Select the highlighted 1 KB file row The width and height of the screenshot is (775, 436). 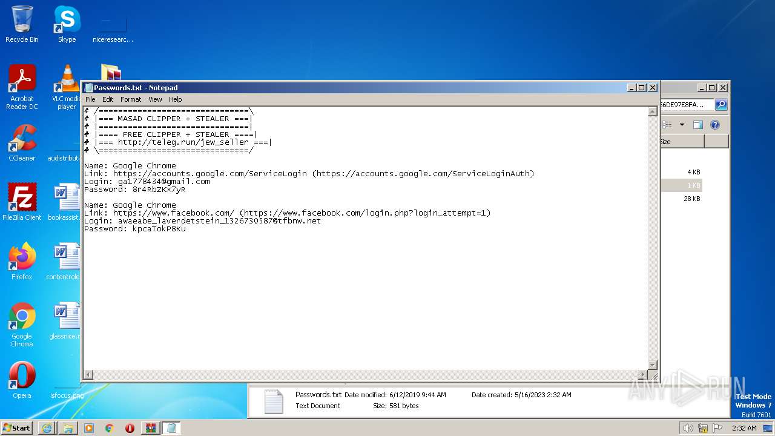[x=682, y=185]
